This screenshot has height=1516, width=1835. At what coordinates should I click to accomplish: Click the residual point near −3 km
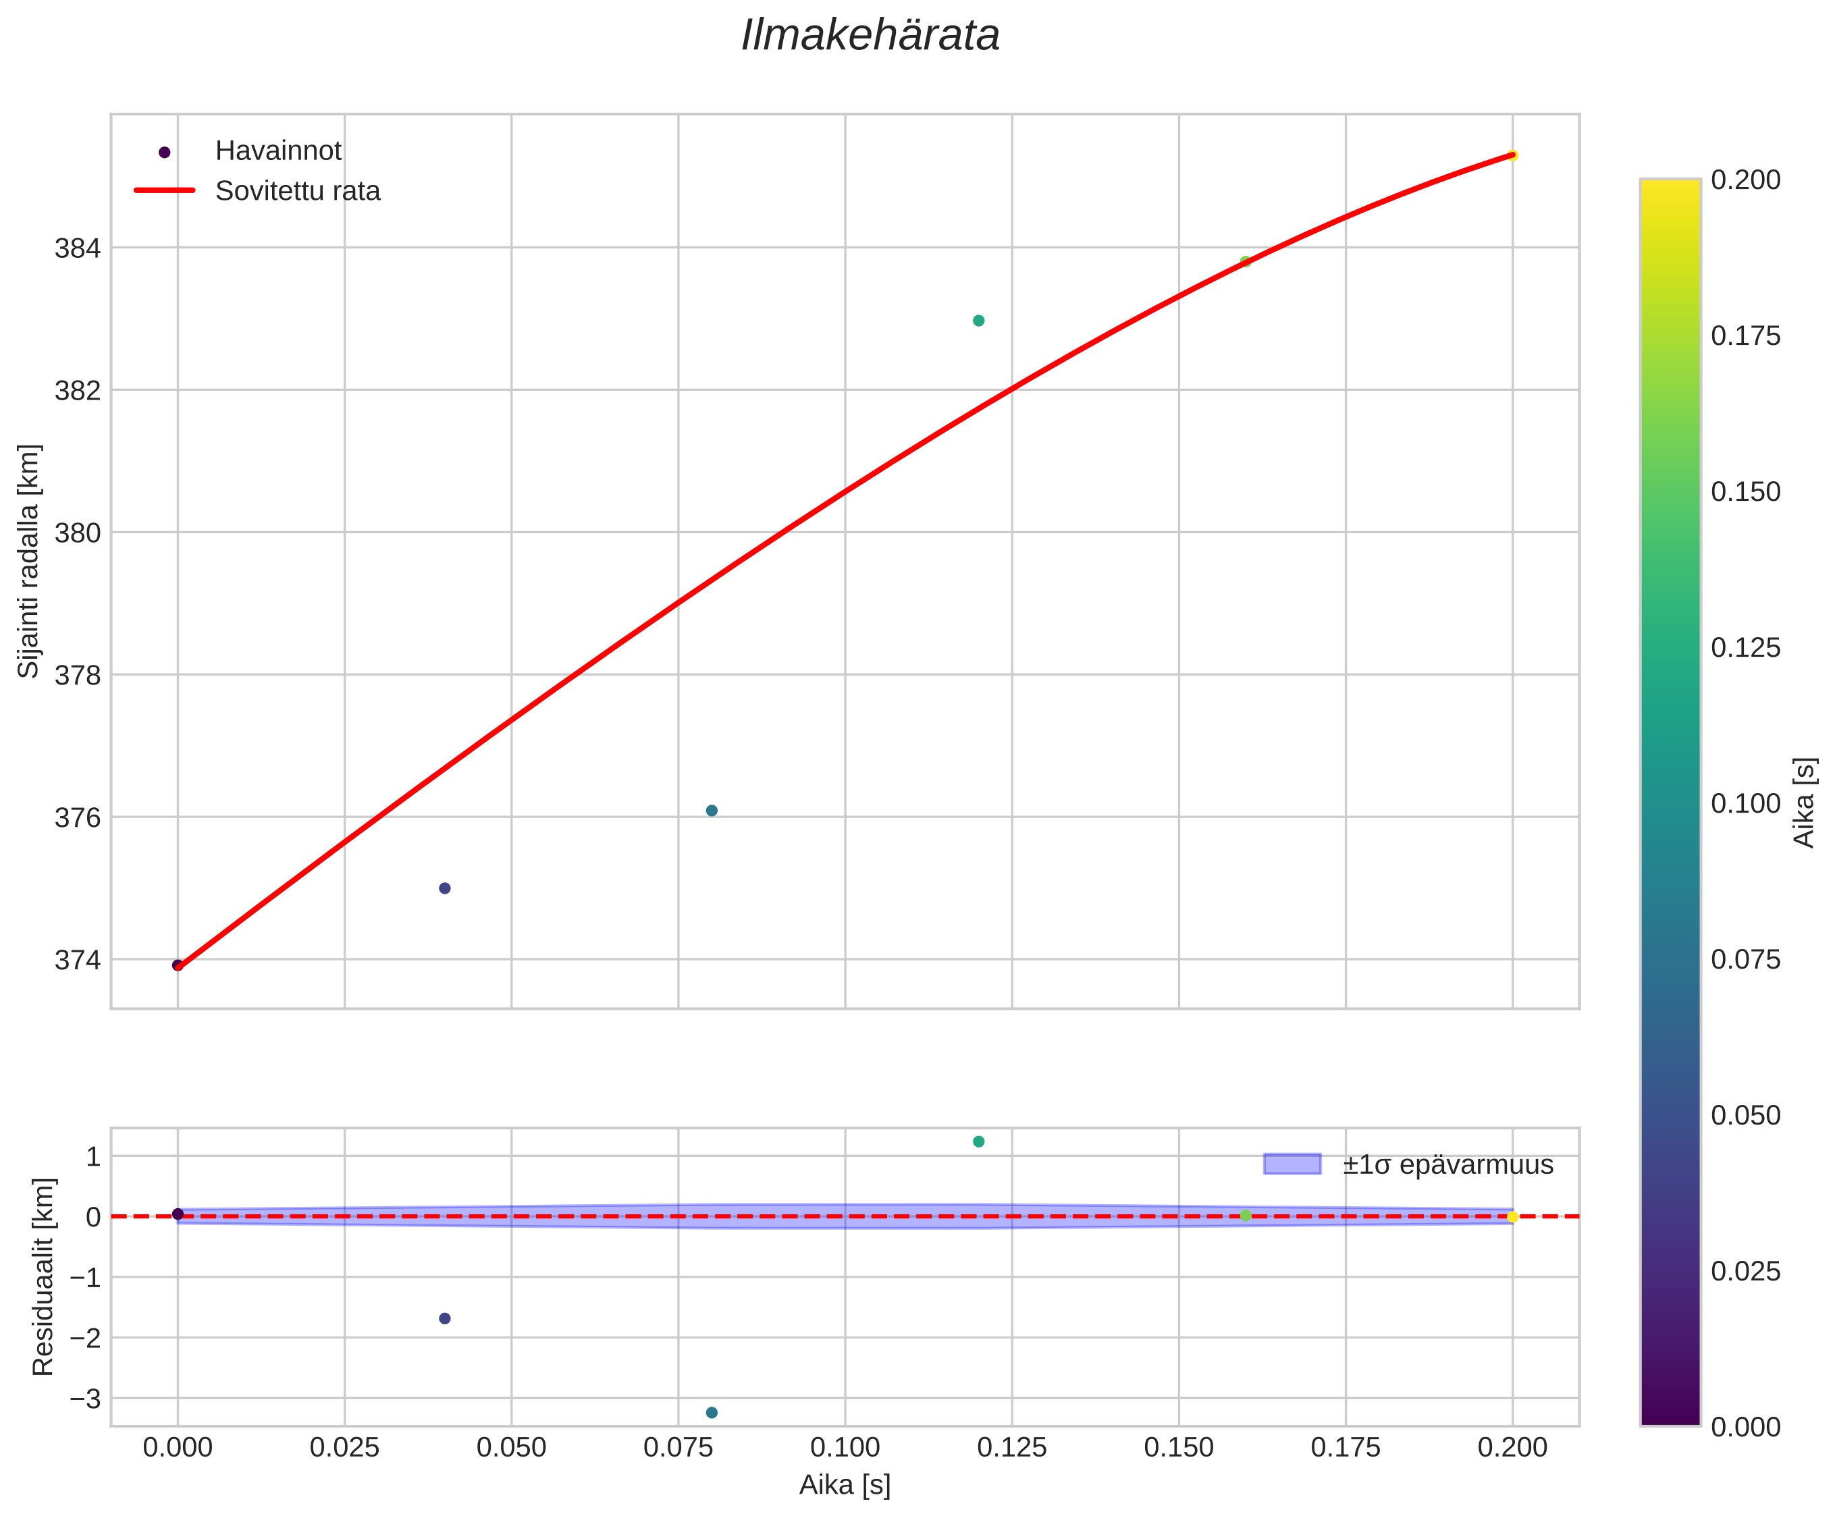click(x=711, y=1413)
